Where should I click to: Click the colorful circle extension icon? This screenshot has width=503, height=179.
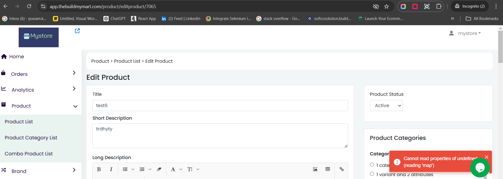click(403, 6)
